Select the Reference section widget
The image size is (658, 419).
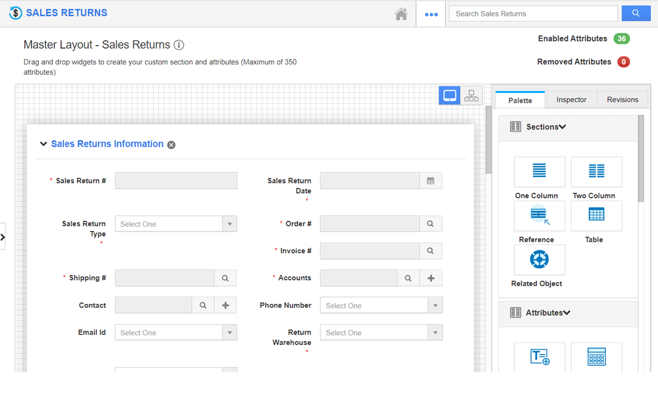pos(539,216)
